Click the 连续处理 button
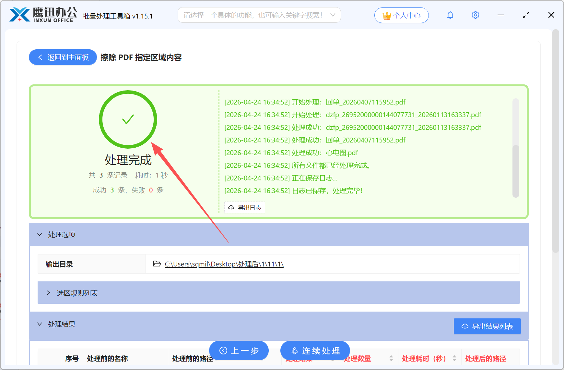Viewport: 564px width, 370px height. tap(315, 351)
